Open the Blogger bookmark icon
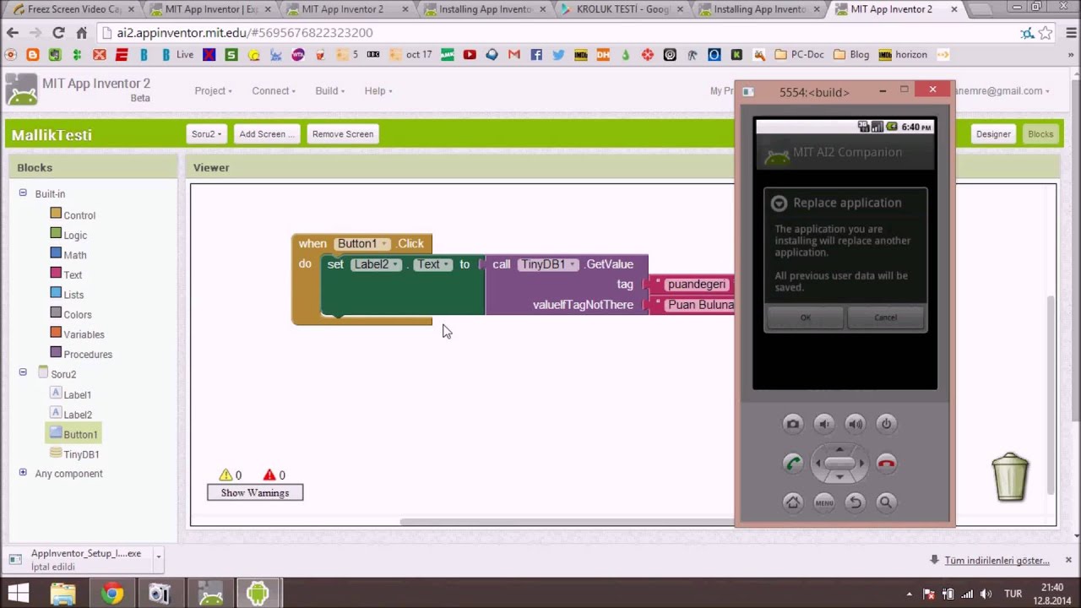The width and height of the screenshot is (1081, 608). tap(33, 55)
